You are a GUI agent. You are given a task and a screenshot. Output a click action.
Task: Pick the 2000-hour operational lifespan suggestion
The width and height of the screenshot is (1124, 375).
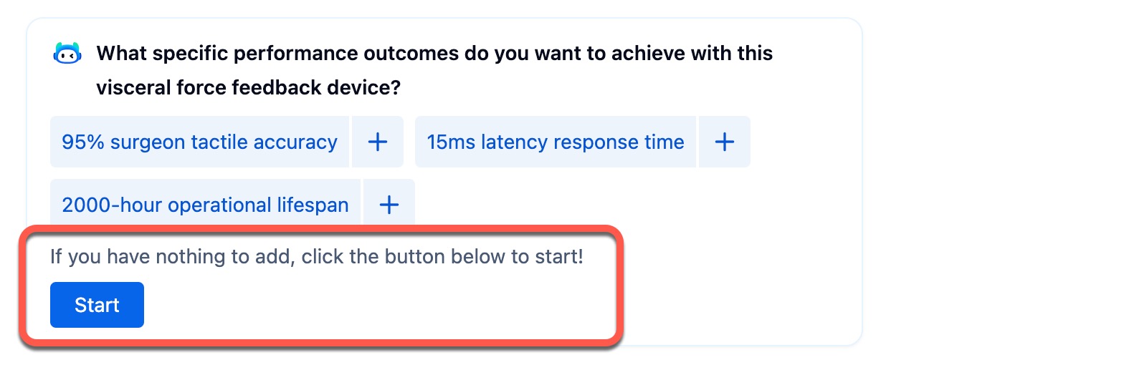coord(205,205)
